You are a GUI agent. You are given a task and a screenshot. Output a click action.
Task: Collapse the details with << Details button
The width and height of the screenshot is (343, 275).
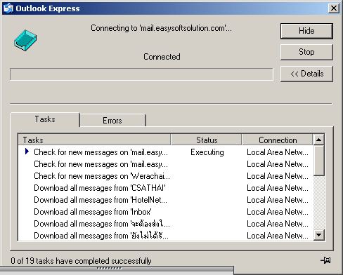(306, 74)
